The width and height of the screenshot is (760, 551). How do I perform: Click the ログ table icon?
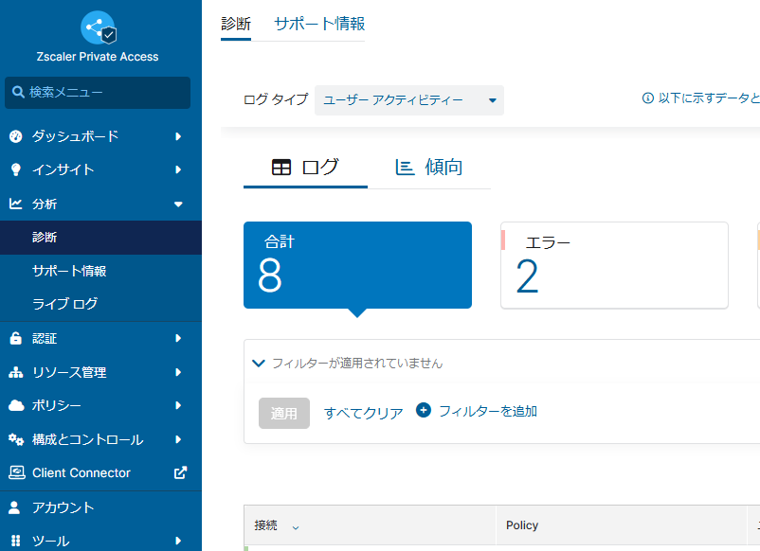point(281,168)
